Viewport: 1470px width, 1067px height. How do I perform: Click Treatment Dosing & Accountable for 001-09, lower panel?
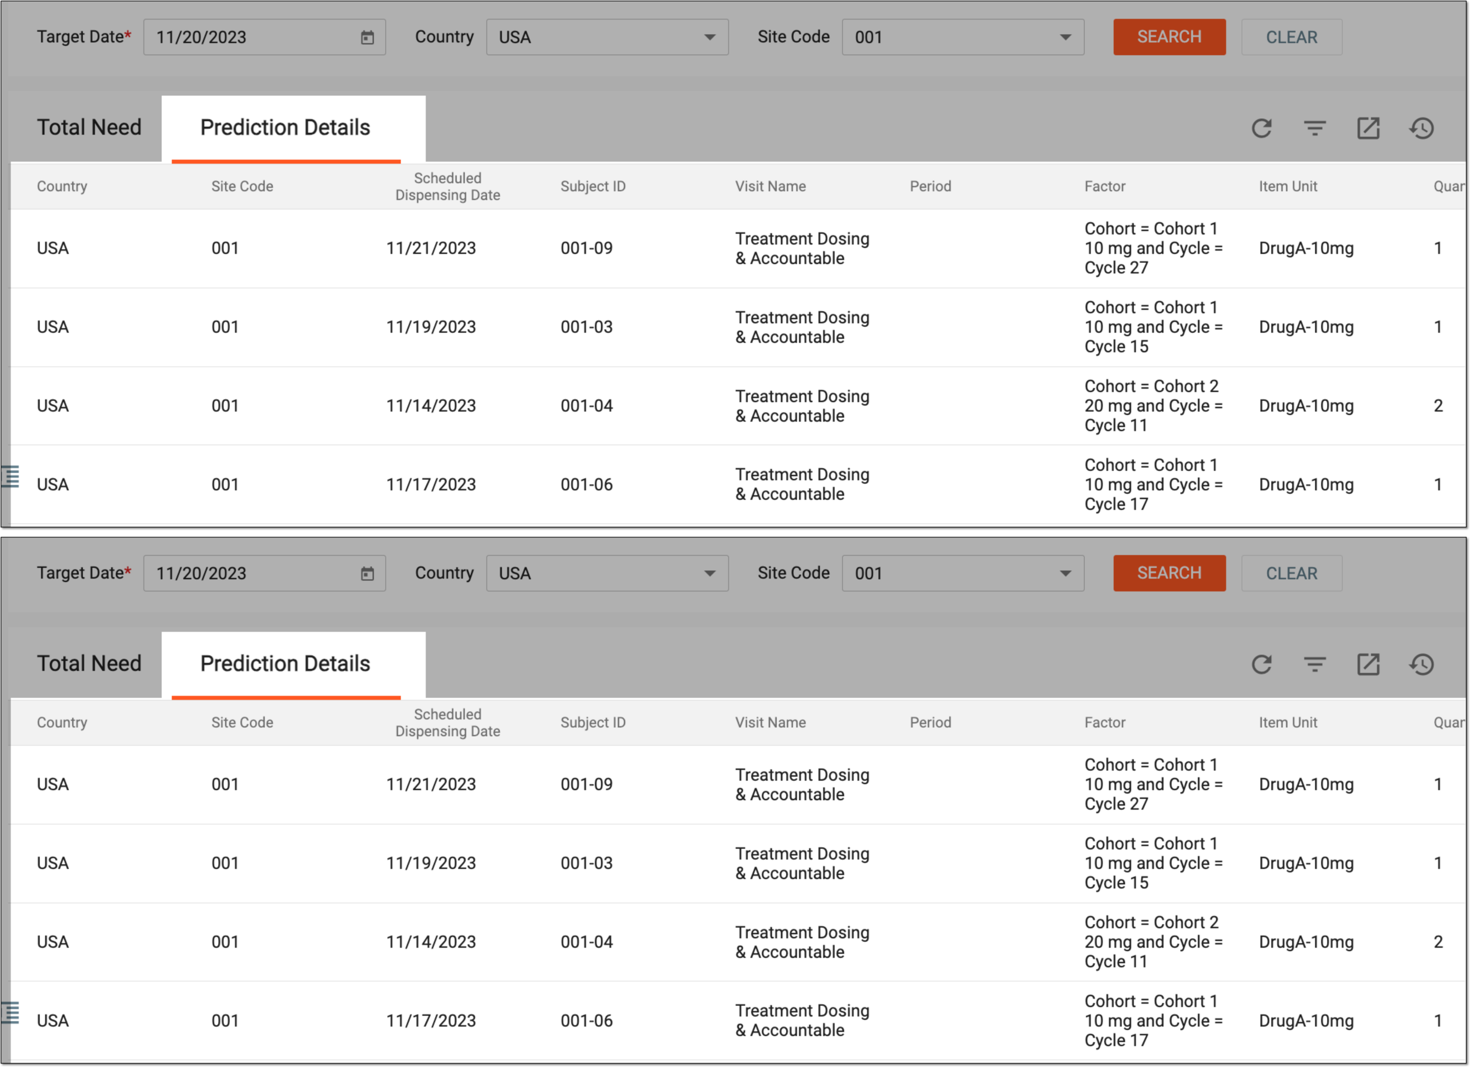point(802,785)
